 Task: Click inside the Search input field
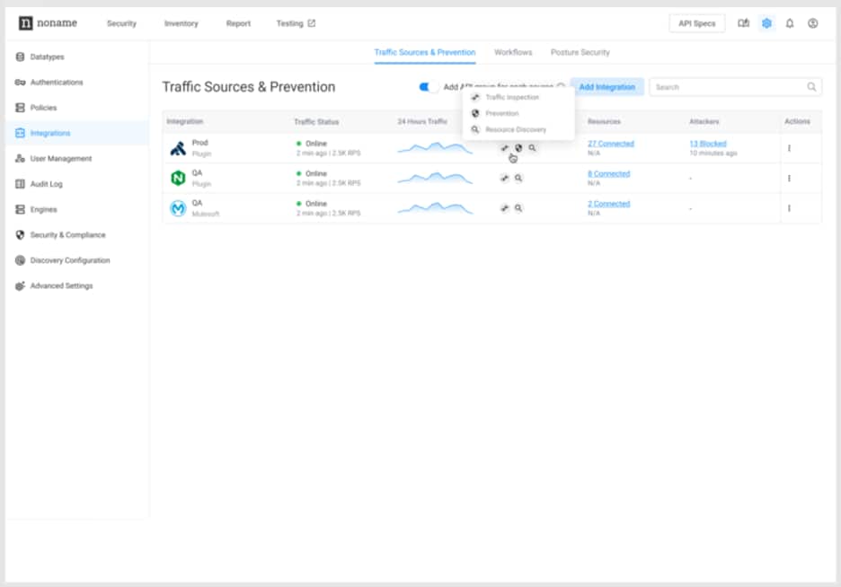(x=728, y=87)
